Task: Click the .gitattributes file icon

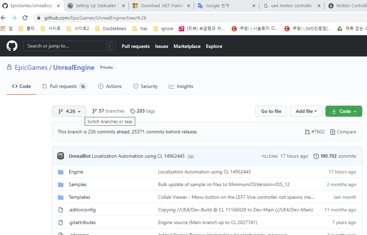Action: tap(61, 222)
